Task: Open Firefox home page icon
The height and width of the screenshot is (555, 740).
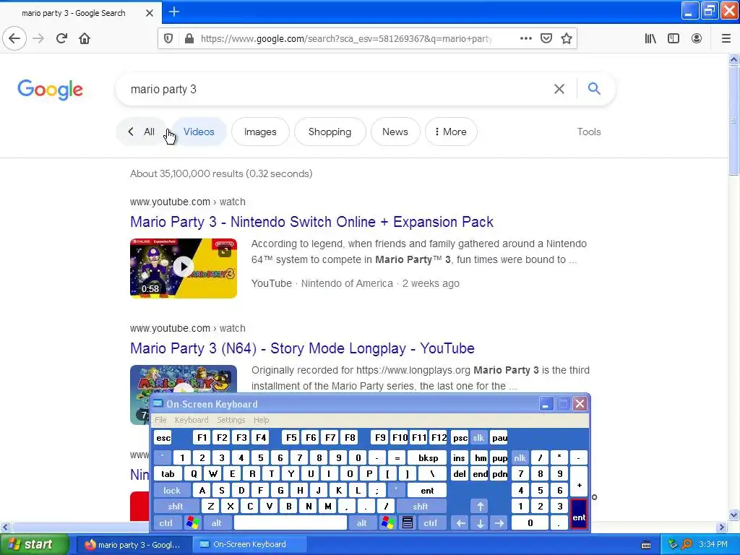Action: coord(85,38)
